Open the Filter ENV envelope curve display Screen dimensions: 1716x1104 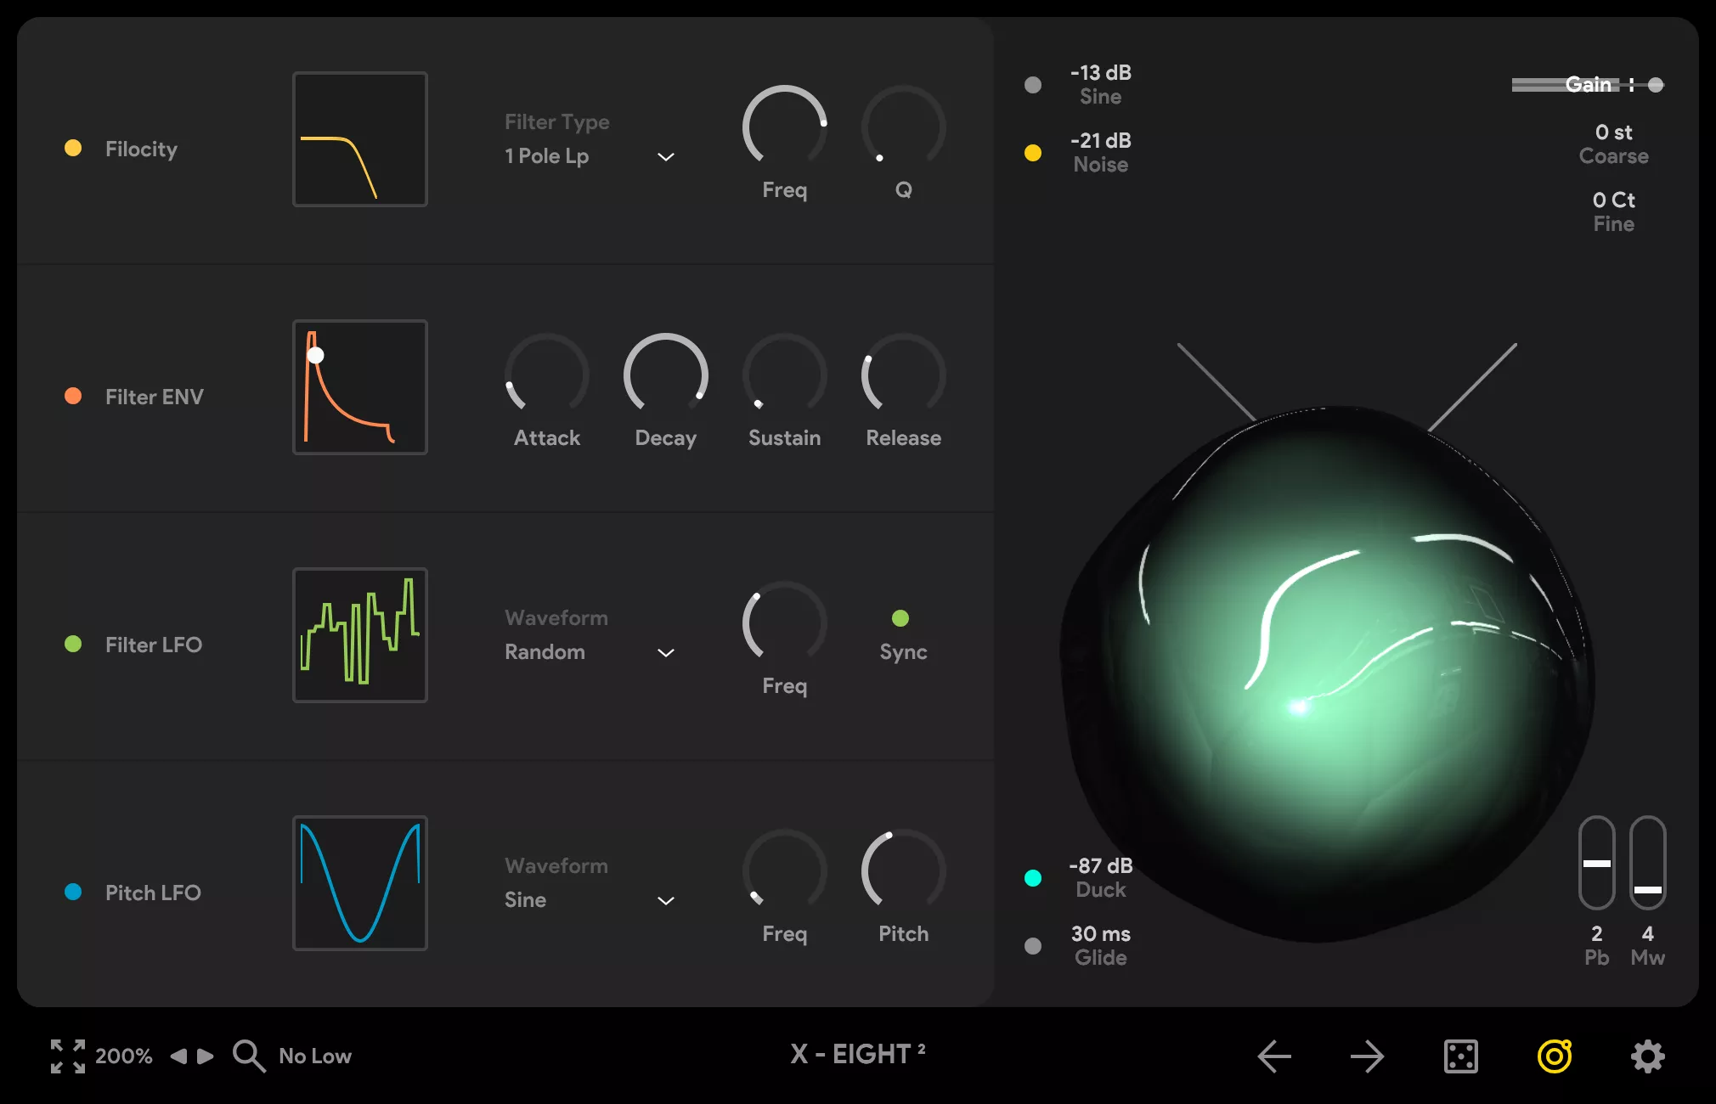coord(359,387)
